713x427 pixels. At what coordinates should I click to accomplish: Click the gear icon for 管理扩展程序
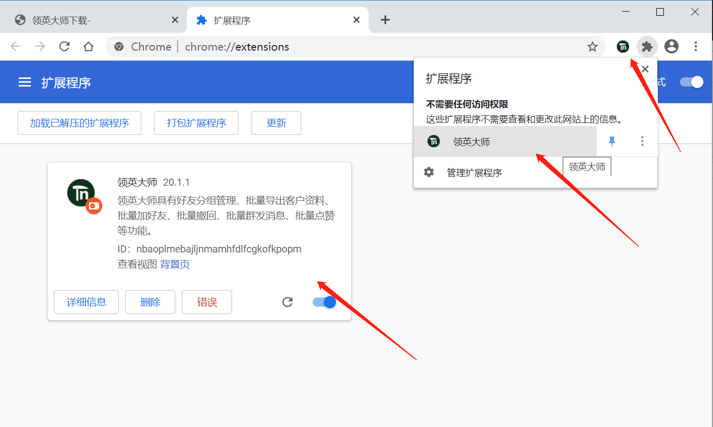[x=429, y=172]
